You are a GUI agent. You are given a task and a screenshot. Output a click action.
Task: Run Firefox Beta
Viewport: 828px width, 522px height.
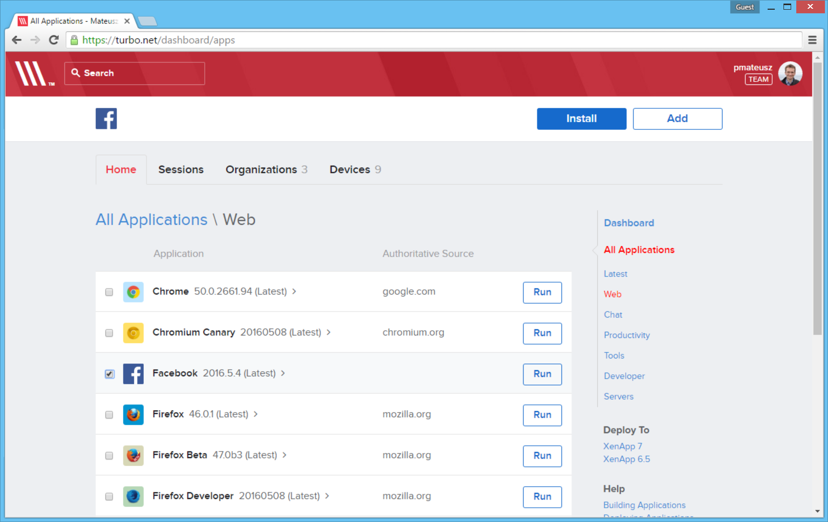pyautogui.click(x=542, y=456)
